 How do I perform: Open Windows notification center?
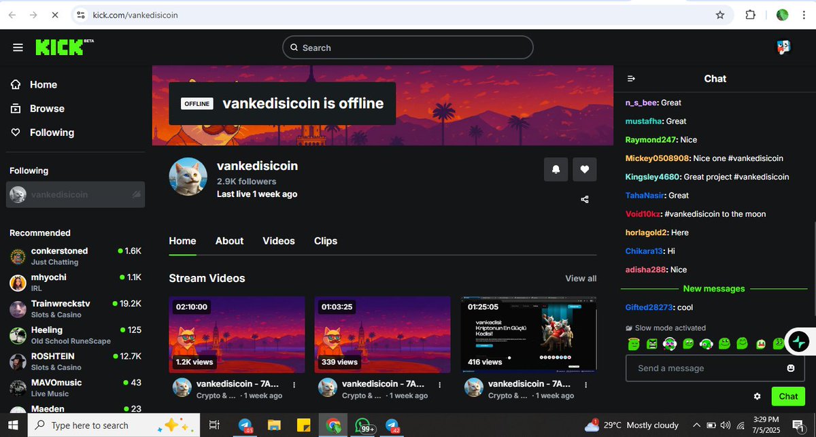click(799, 425)
